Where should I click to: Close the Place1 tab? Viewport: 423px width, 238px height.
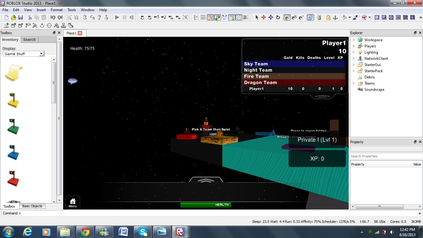(x=80, y=33)
